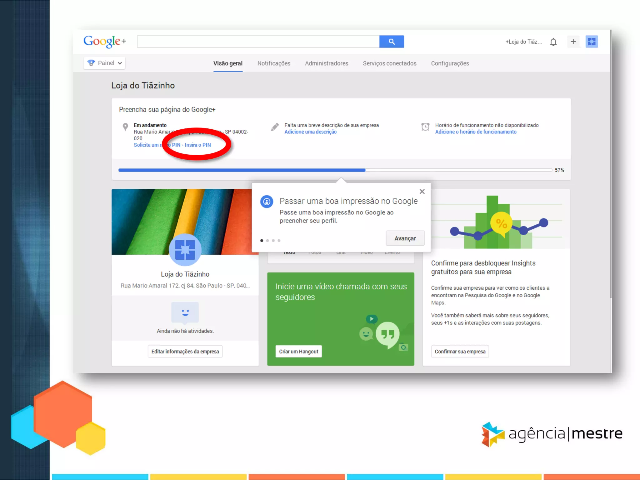Open the profile avatar icon in header
This screenshot has width=640, height=480.
point(591,42)
